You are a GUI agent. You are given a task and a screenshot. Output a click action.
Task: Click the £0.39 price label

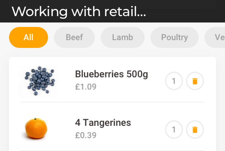point(86,135)
